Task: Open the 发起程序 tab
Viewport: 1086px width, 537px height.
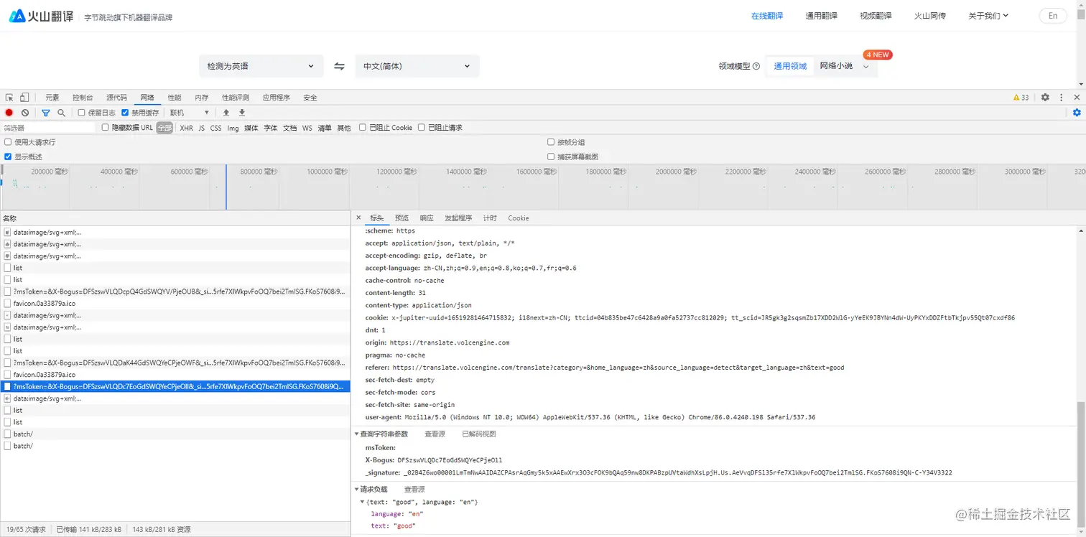Action: click(x=458, y=218)
